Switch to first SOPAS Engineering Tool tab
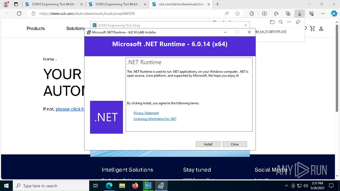The image size is (340, 191). pyautogui.click(x=53, y=4)
